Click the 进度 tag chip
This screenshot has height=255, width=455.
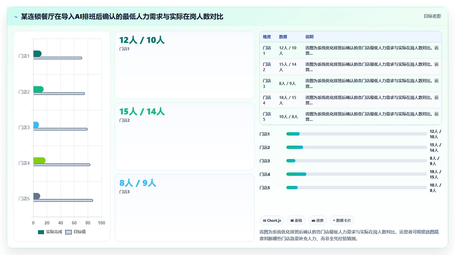(x=318, y=220)
